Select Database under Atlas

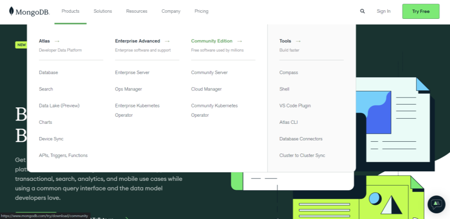[x=49, y=73]
